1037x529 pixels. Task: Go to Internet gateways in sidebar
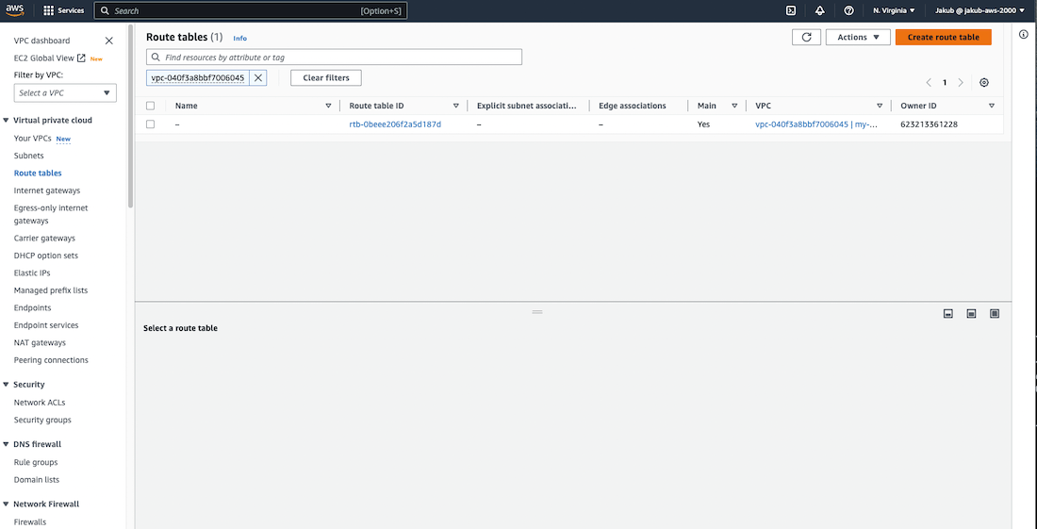[x=47, y=190]
